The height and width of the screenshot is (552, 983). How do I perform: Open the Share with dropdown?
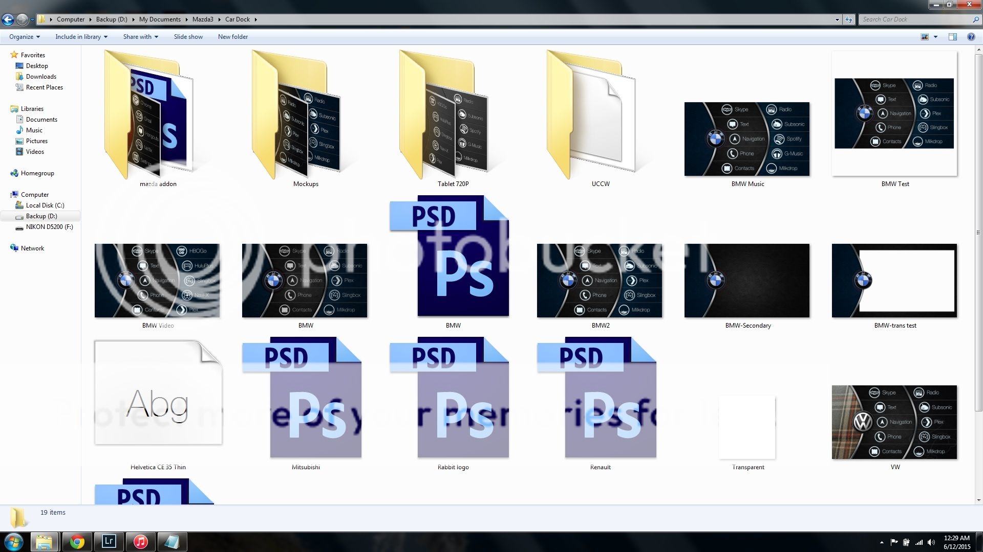(x=140, y=37)
